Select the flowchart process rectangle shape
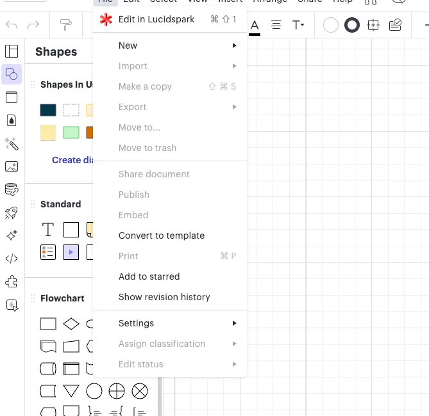Screen dimensions: 429x416 point(48,324)
